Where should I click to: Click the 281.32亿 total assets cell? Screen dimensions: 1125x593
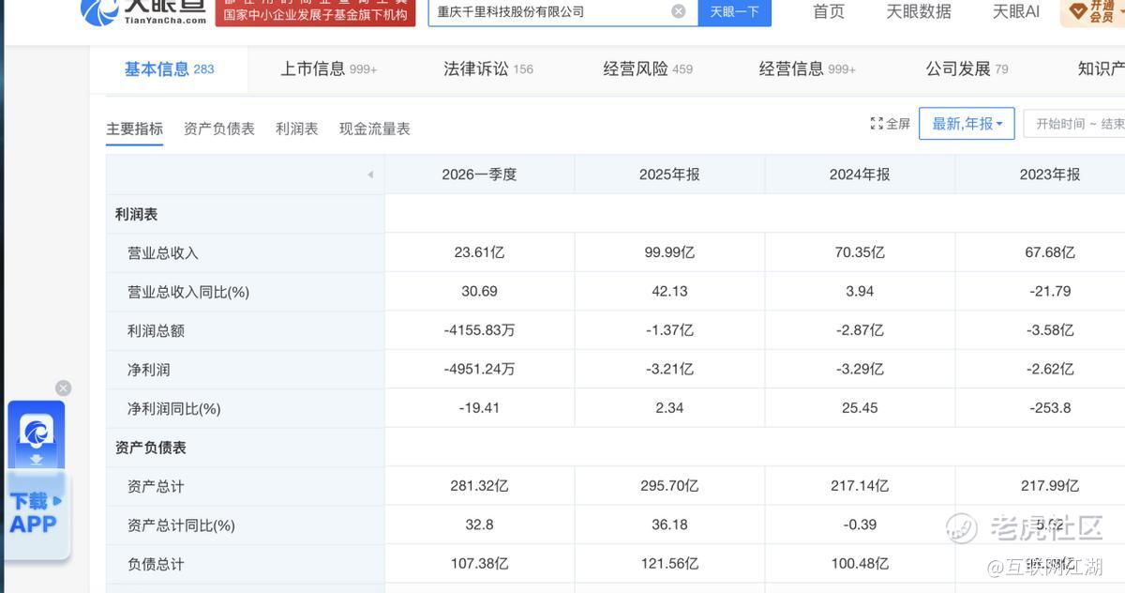pyautogui.click(x=479, y=486)
